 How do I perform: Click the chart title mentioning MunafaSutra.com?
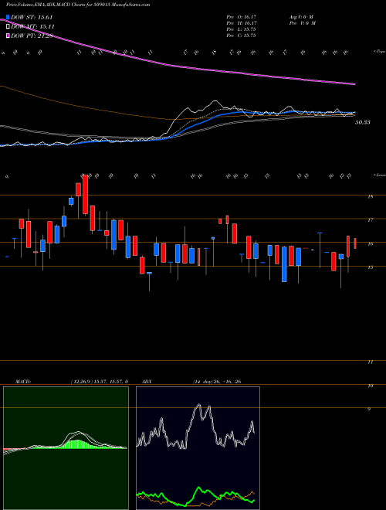(x=78, y=5)
